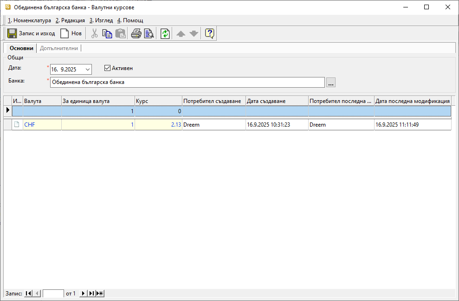Open the Дата dropdown calendar

(88, 69)
